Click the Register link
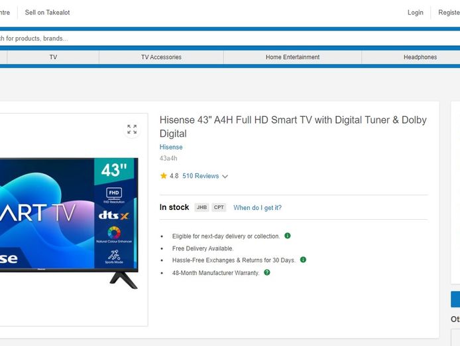The height and width of the screenshot is (346, 460). (x=449, y=13)
